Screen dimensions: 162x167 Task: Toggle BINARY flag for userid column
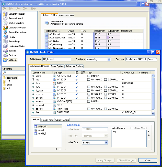point(89,76)
